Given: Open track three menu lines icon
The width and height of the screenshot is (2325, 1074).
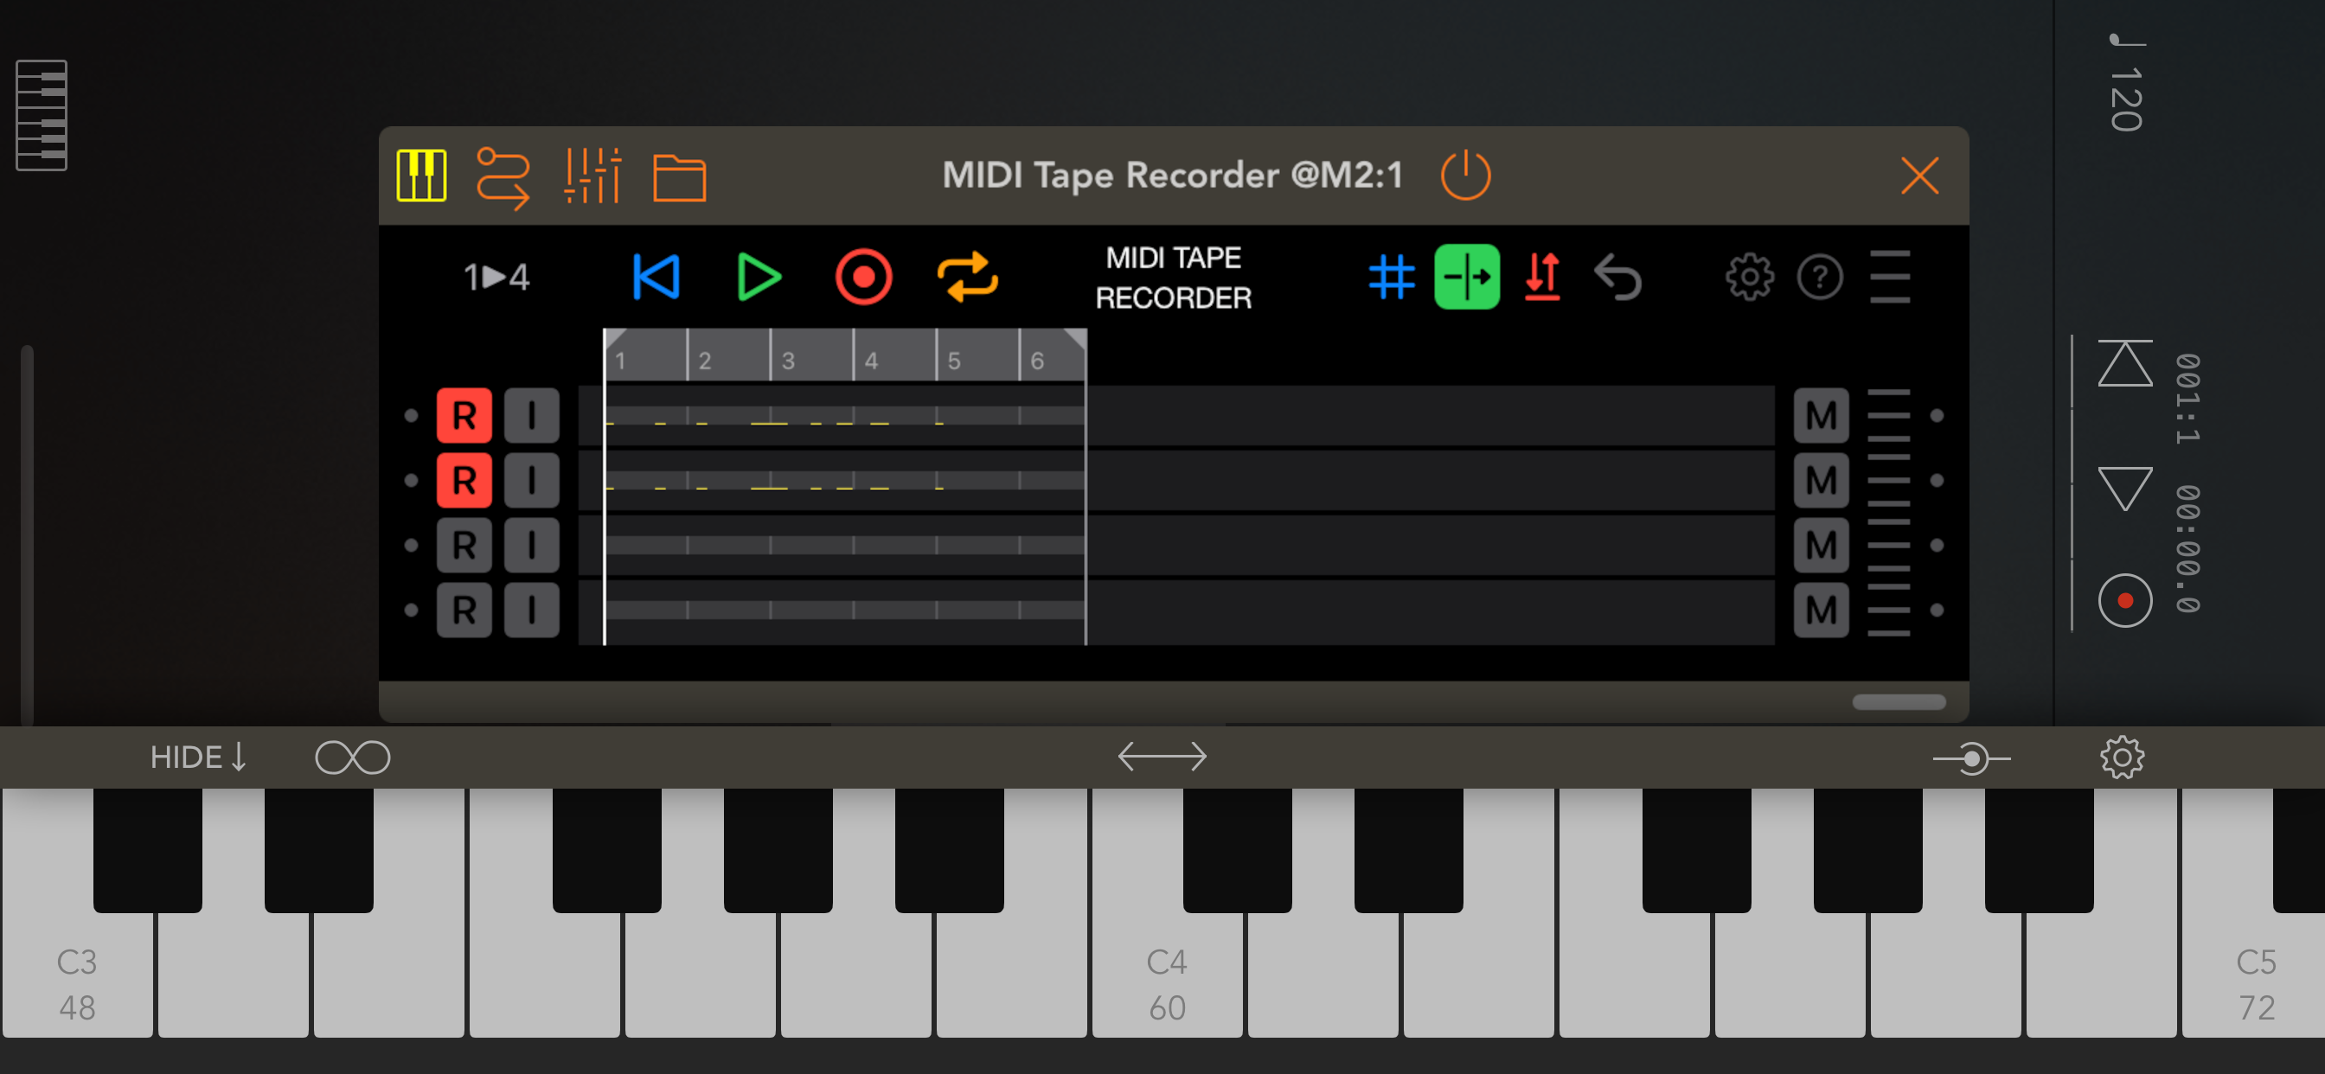Looking at the screenshot, I should click(1888, 545).
